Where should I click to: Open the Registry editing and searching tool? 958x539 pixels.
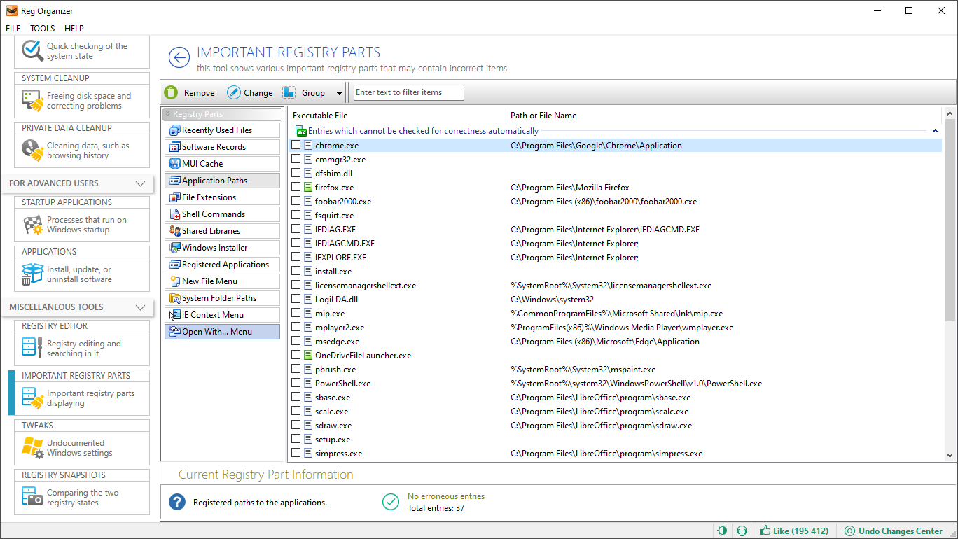[x=82, y=348]
